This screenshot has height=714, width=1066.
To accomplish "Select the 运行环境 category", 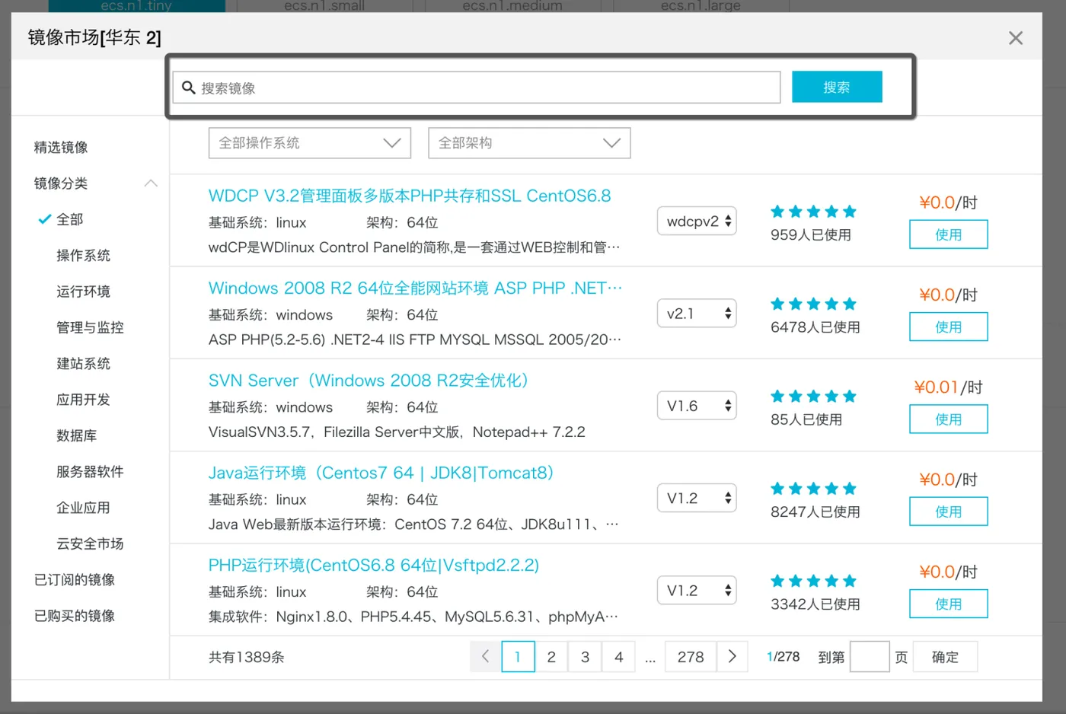I will coord(83,292).
